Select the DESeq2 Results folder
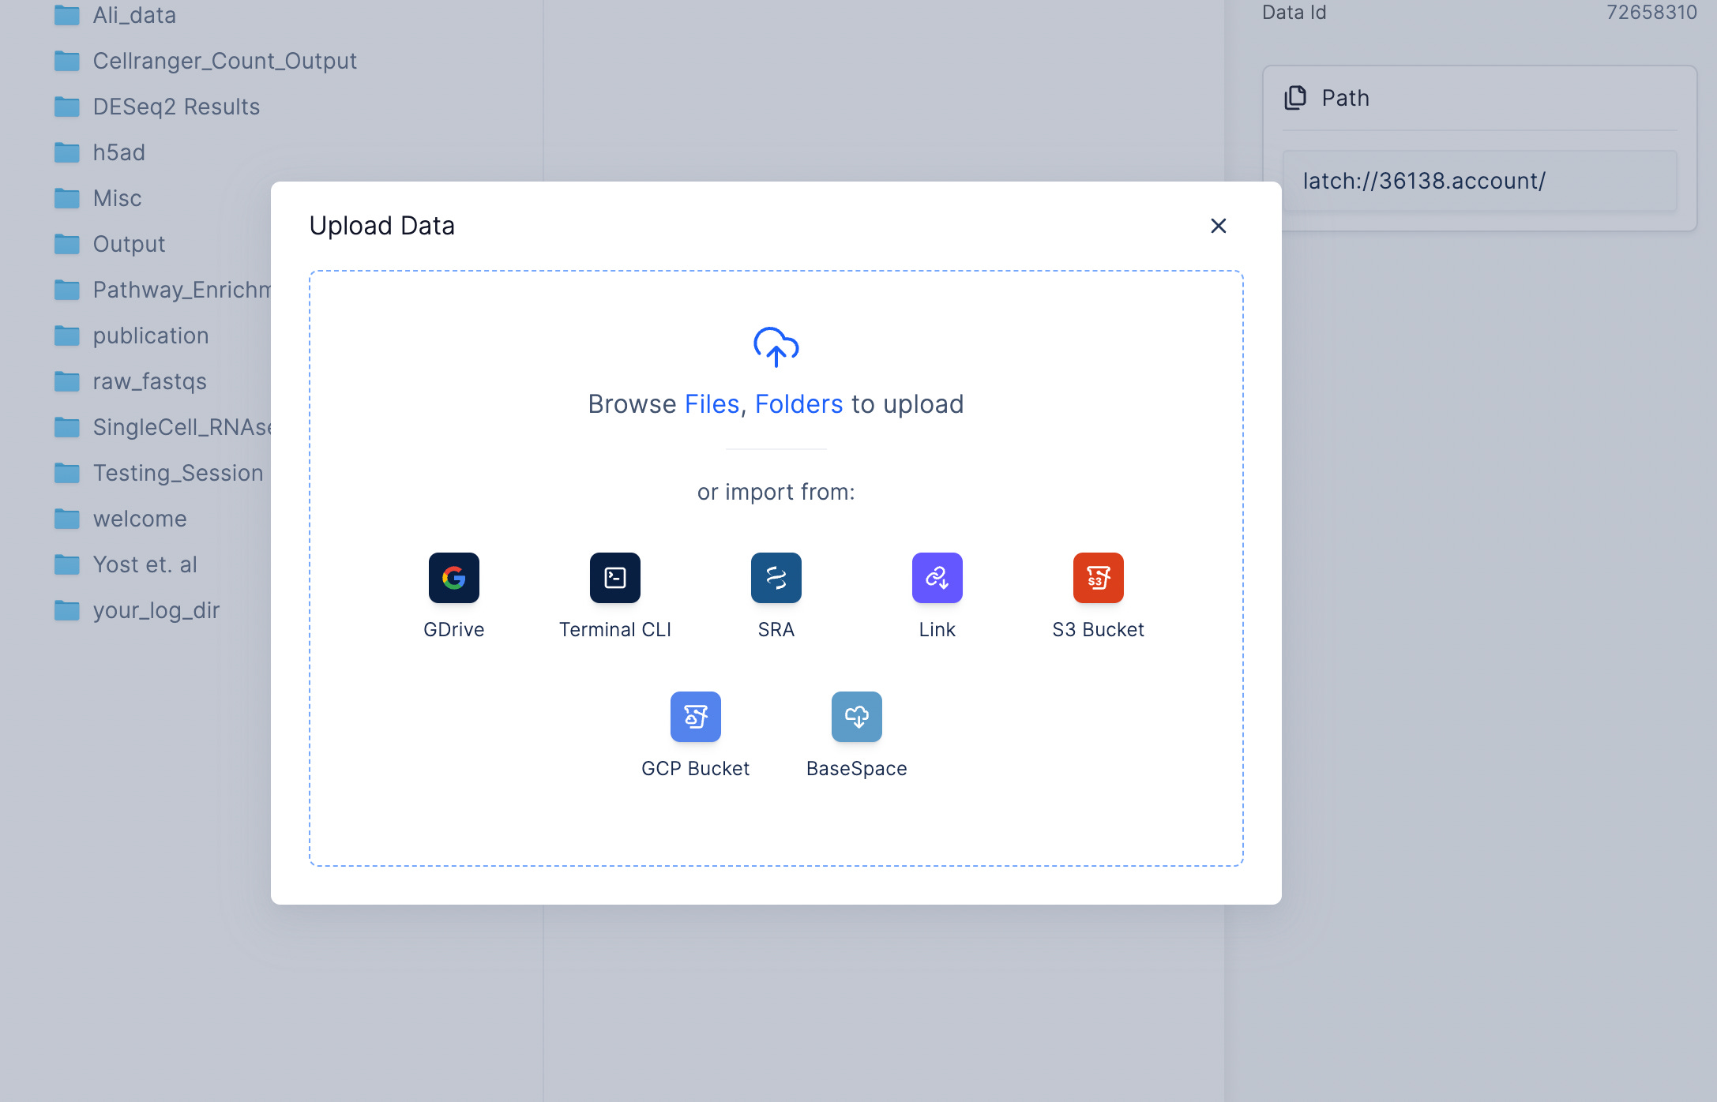 (157, 107)
